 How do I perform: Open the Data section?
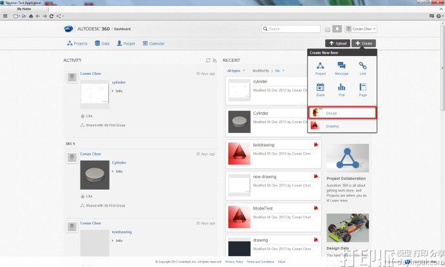coord(102,43)
